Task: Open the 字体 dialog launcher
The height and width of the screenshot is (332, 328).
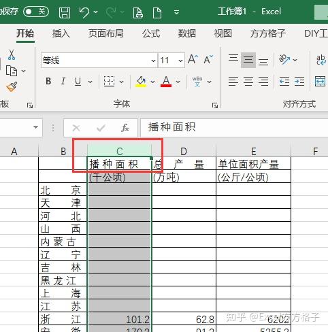Action: coord(215,105)
